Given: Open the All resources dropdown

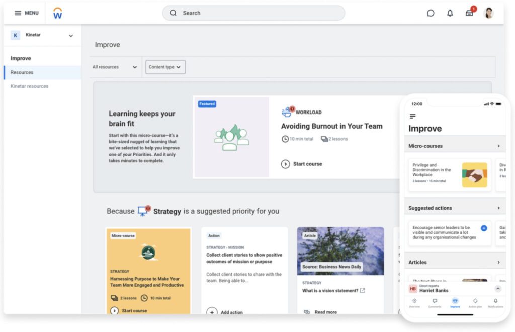Looking at the screenshot, I should pyautogui.click(x=115, y=66).
